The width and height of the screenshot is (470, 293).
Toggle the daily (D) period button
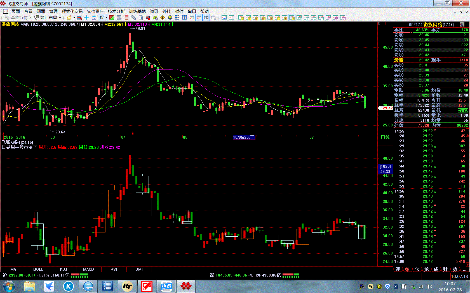(x=292, y=18)
